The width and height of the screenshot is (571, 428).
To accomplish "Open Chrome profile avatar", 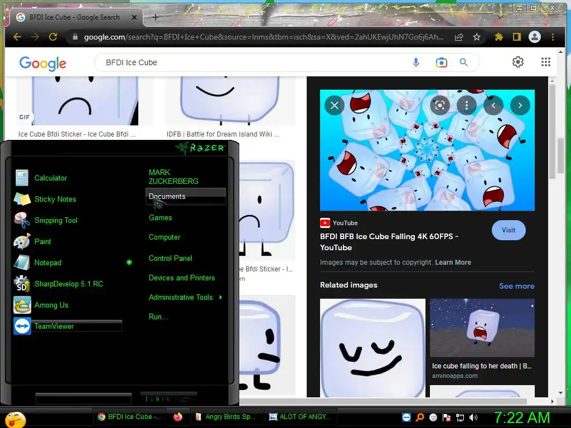I will pos(535,37).
